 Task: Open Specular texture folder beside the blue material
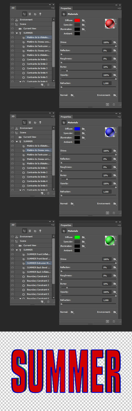click(x=83, y=133)
